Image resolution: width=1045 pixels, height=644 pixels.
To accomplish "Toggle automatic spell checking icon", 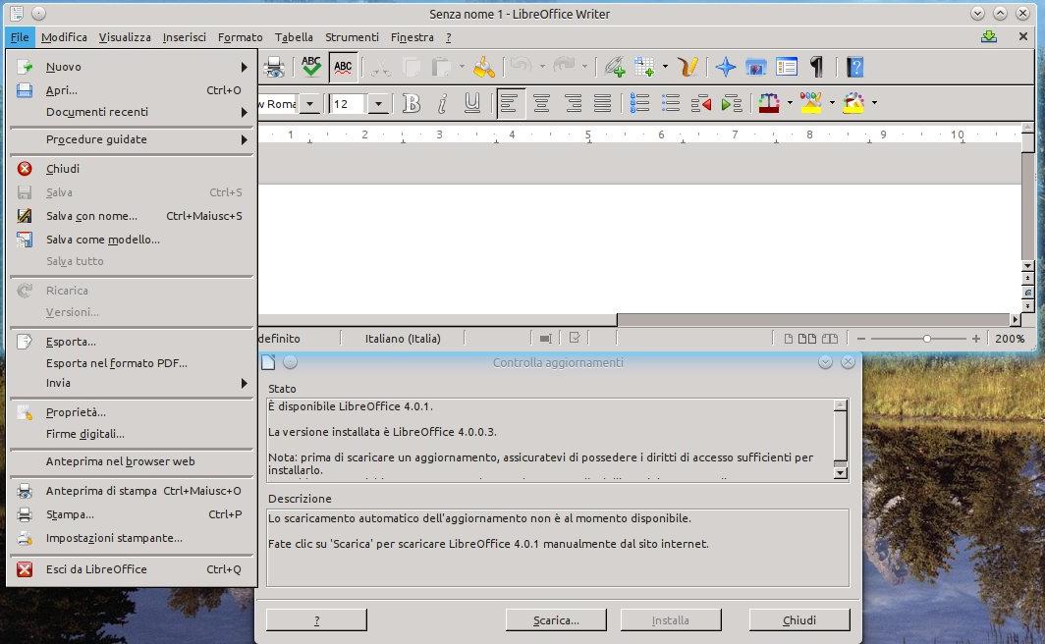I will tap(343, 67).
